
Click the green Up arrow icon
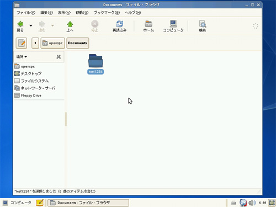tap(70, 24)
